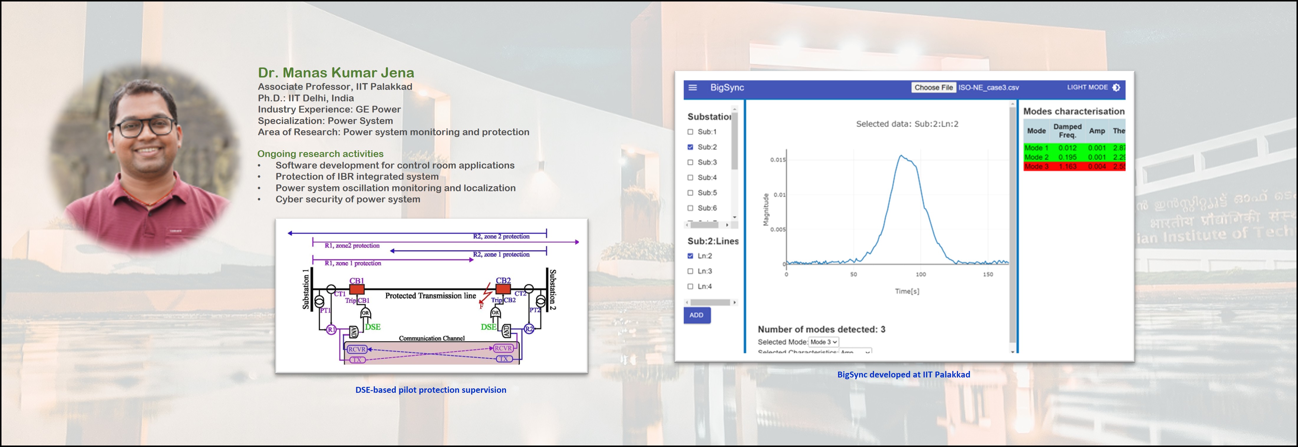Image resolution: width=1298 pixels, height=447 pixels.
Task: Open the Selected Characteristics dropdown
Action: click(855, 351)
